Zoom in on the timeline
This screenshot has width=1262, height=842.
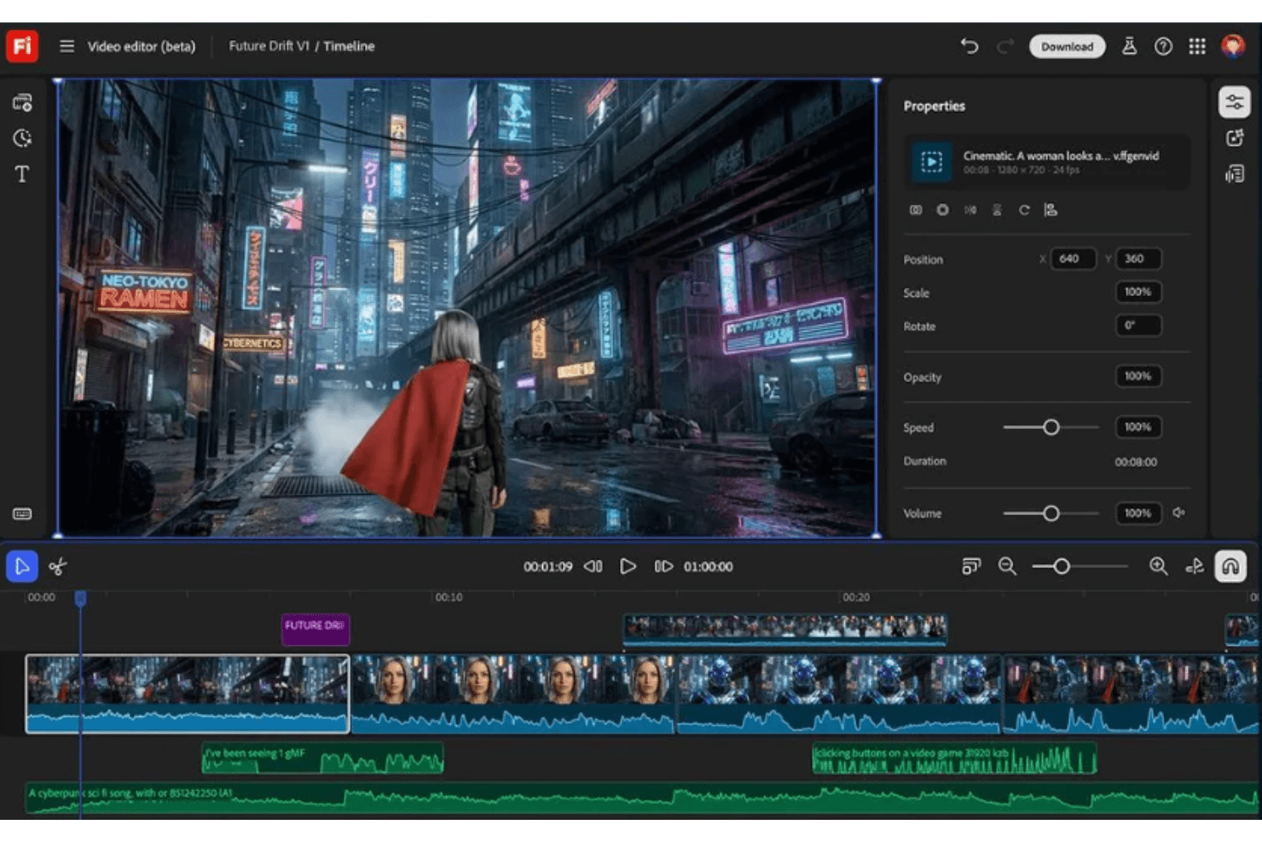pyautogui.click(x=1158, y=566)
